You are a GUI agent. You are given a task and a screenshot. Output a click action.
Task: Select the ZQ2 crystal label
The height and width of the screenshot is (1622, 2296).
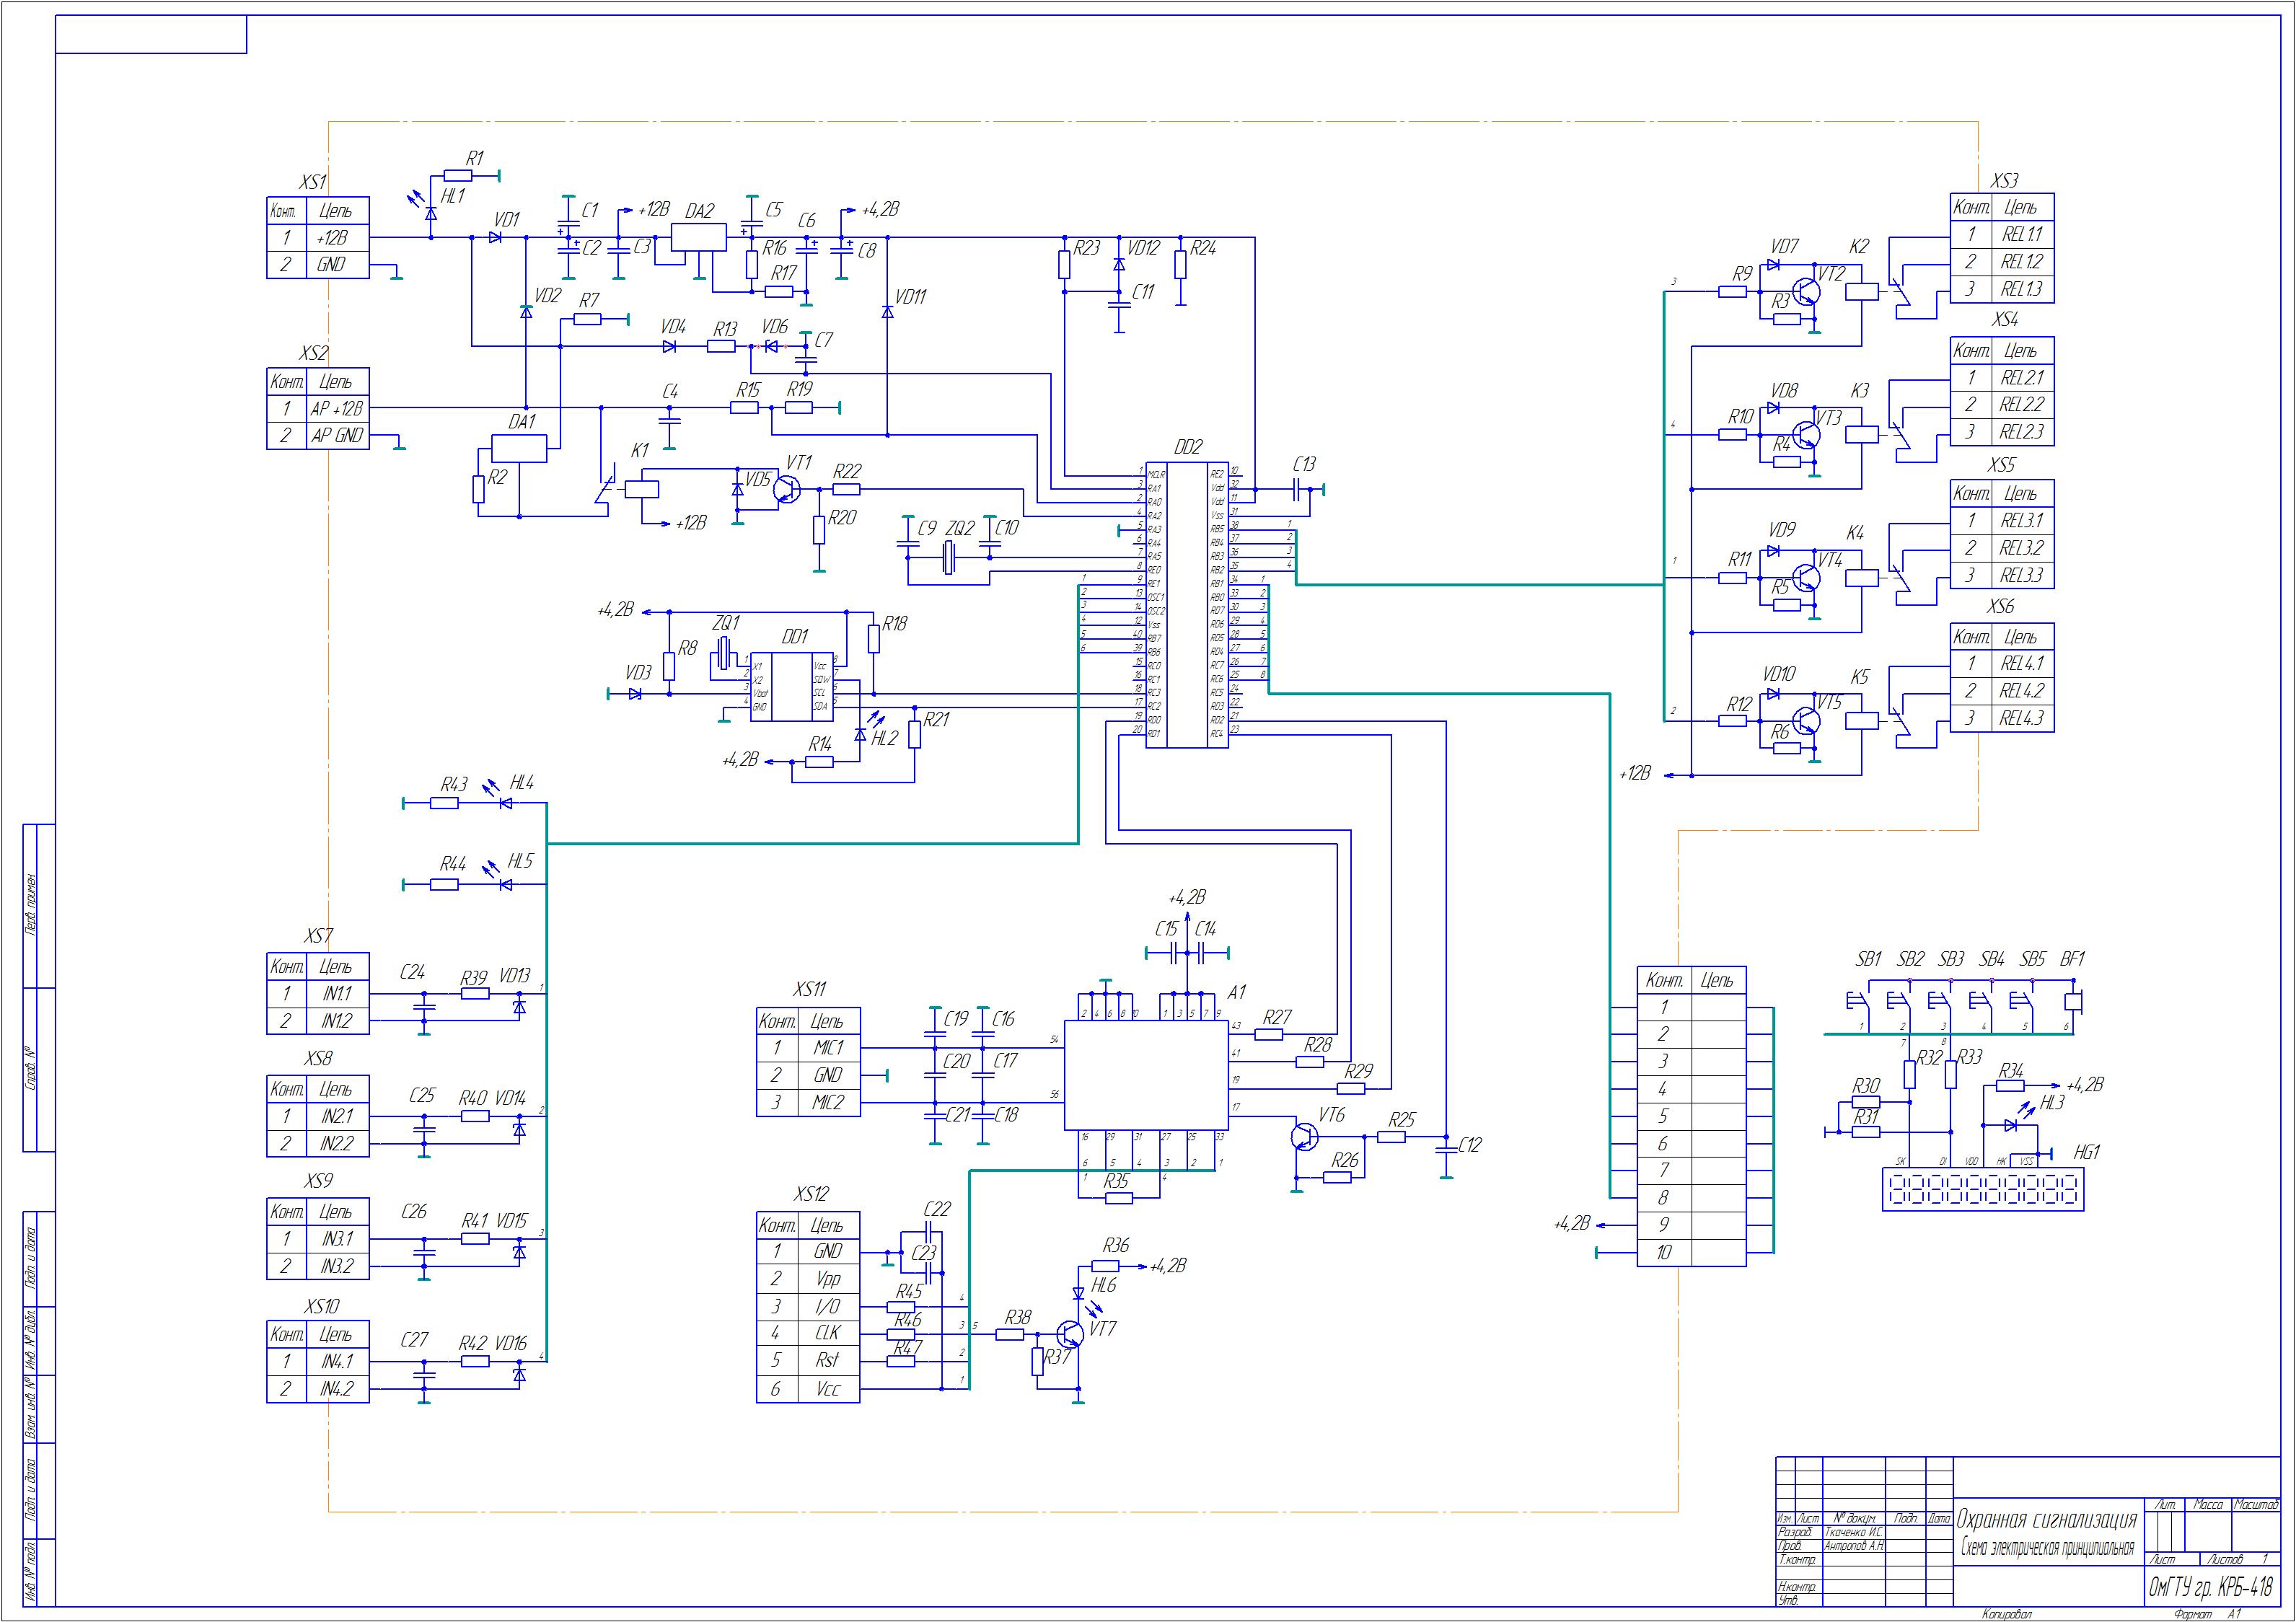tap(959, 528)
